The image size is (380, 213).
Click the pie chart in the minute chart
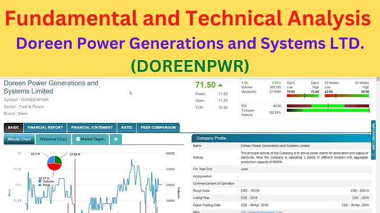point(54,163)
